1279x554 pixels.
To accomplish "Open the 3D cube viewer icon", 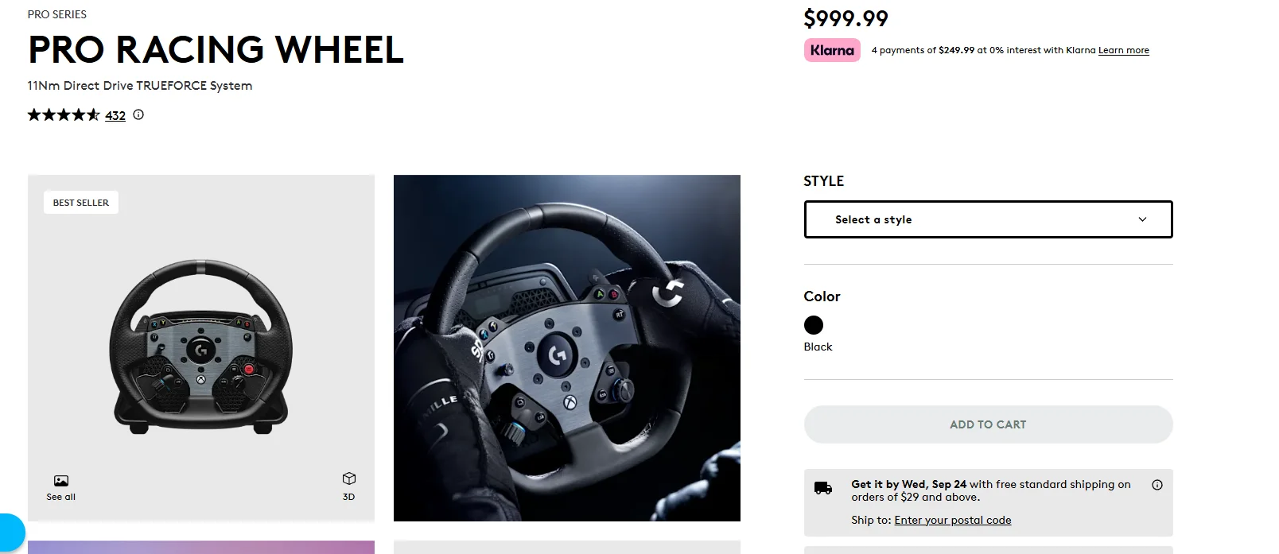I will (x=349, y=478).
